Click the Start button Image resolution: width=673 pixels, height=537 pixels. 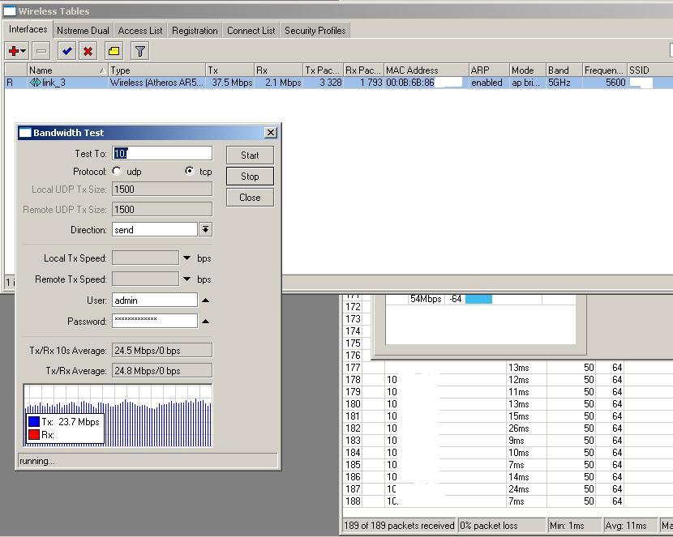coord(250,156)
